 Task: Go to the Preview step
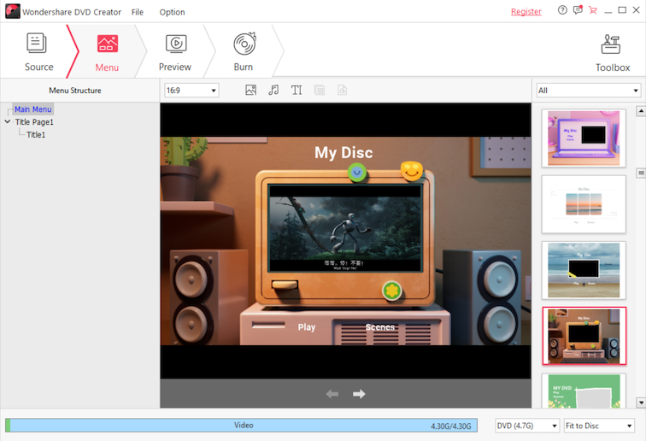click(x=175, y=52)
